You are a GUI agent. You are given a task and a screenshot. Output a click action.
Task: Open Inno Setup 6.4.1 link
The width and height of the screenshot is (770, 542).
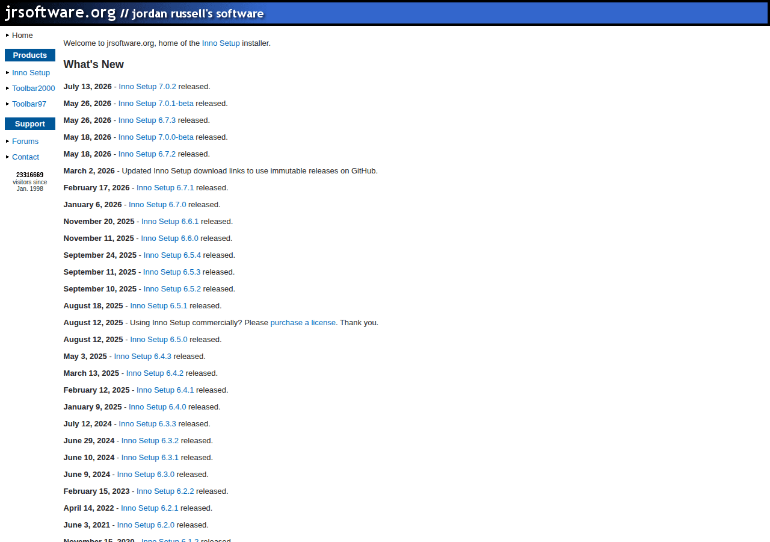click(165, 390)
